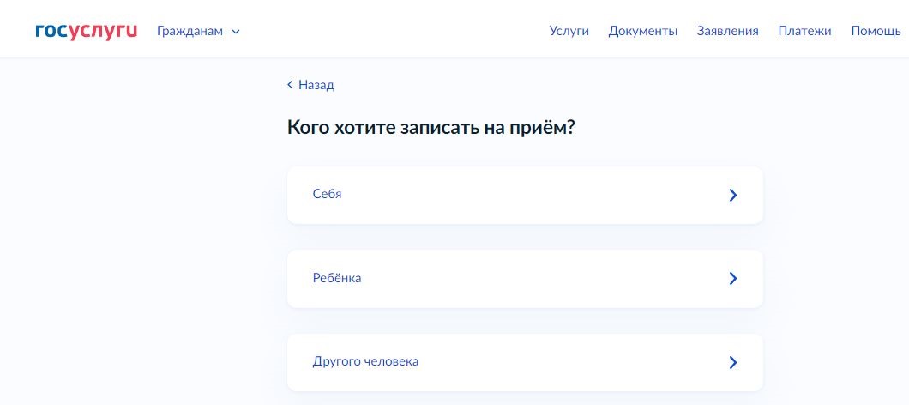The width and height of the screenshot is (909, 405).
Task: Choose the Другого человека option
Action: pos(525,362)
